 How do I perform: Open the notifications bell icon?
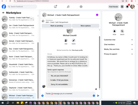click(127, 7)
